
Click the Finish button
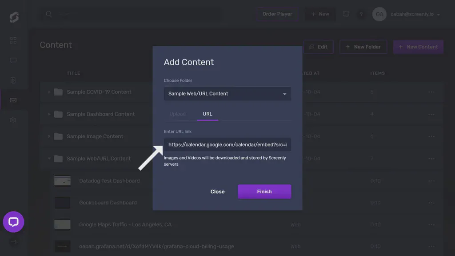(x=264, y=191)
